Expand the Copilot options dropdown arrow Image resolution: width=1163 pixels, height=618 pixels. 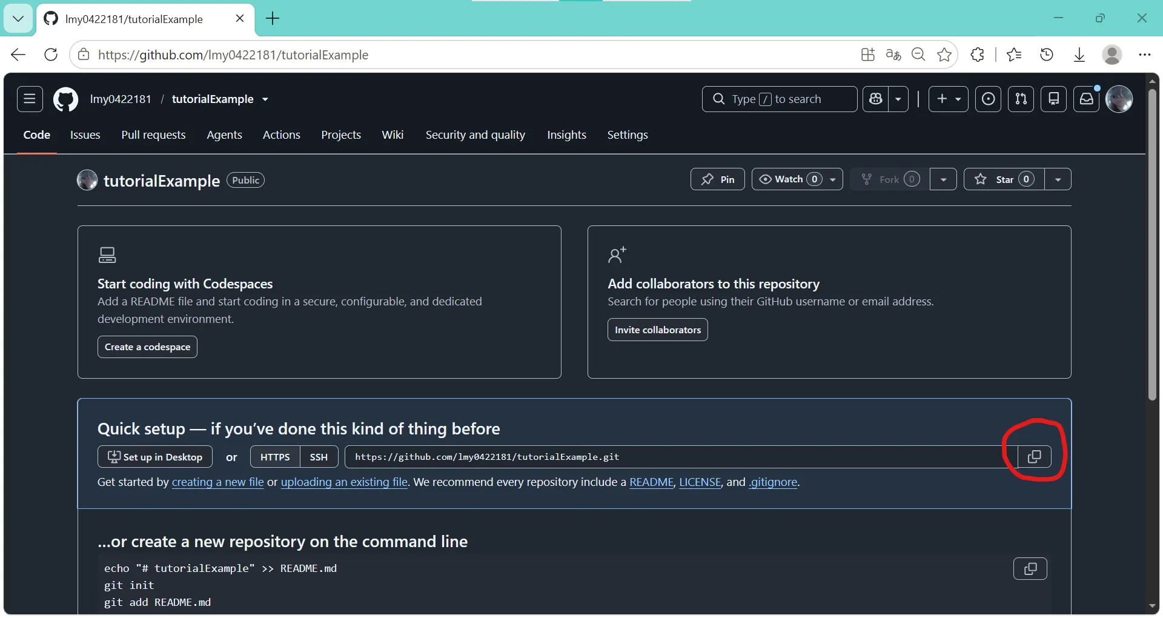[x=898, y=99]
